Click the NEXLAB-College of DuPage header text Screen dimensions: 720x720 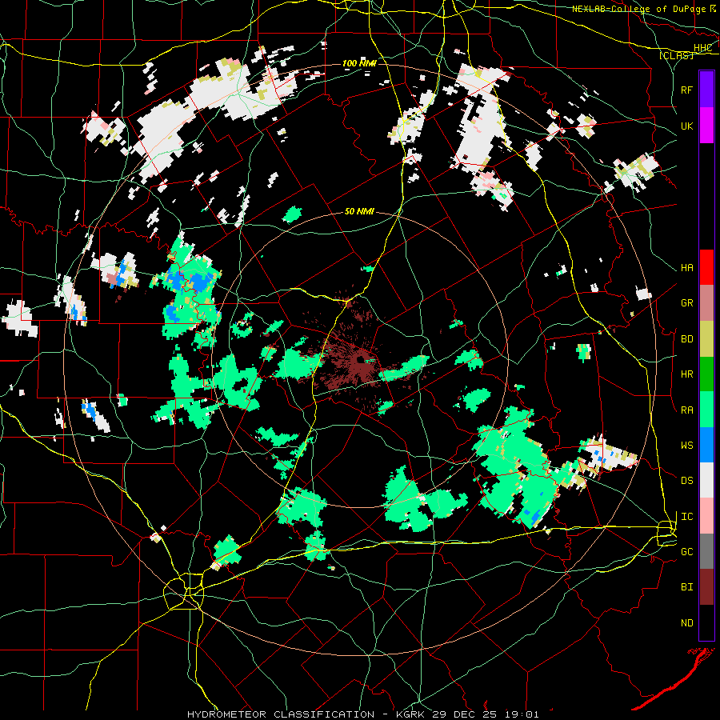[638, 9]
